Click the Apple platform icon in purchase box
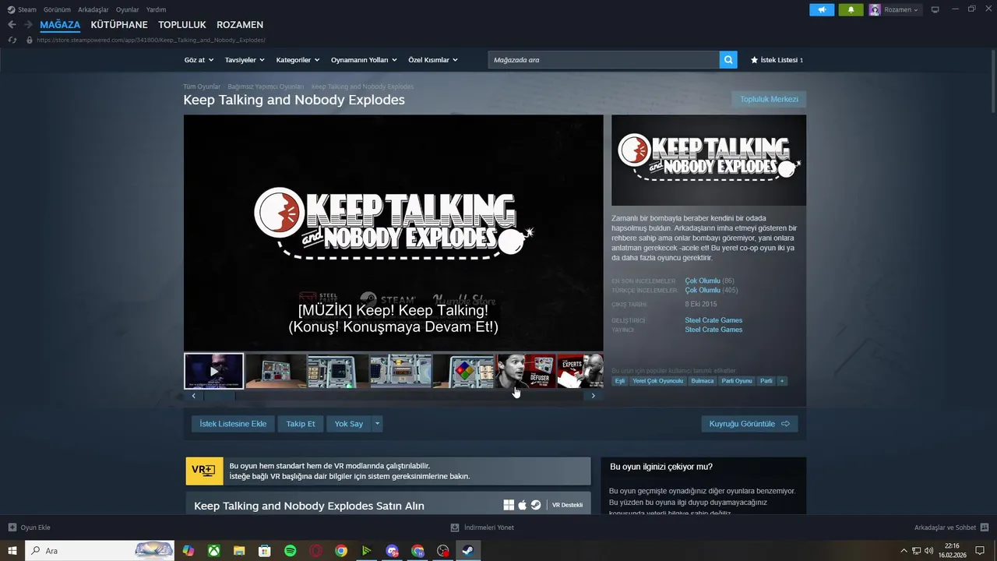The image size is (997, 561). [523, 505]
